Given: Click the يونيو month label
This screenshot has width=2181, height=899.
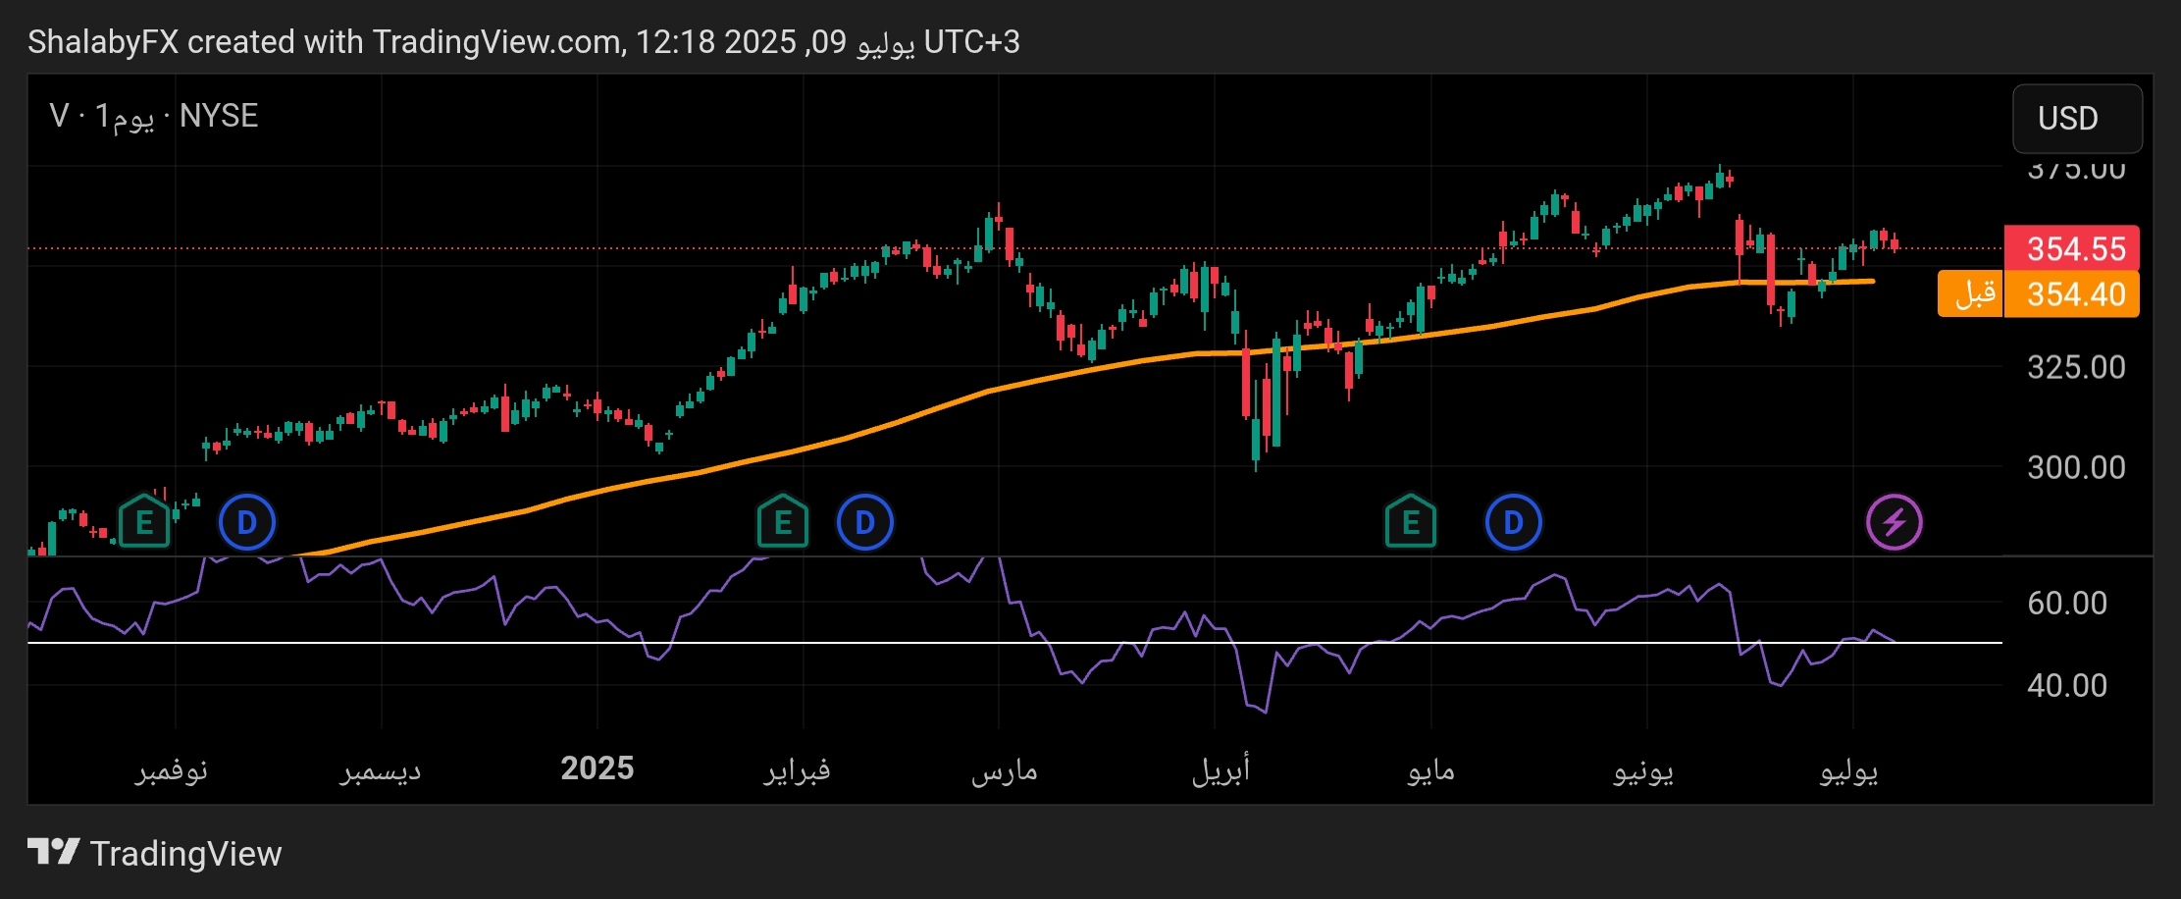Looking at the screenshot, I should coord(1643,770).
